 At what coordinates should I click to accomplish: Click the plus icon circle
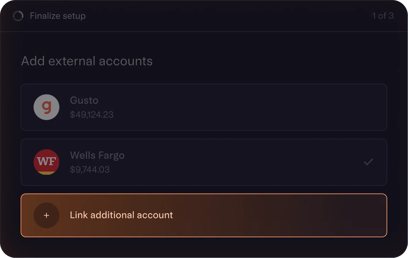coord(46,216)
